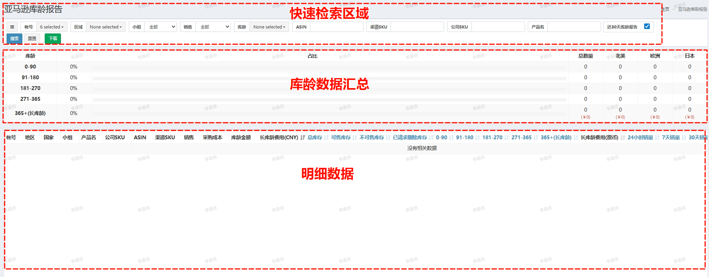709x277 pixels.
Task: Sort detail table by 0-90 column header
Action: tap(441, 137)
